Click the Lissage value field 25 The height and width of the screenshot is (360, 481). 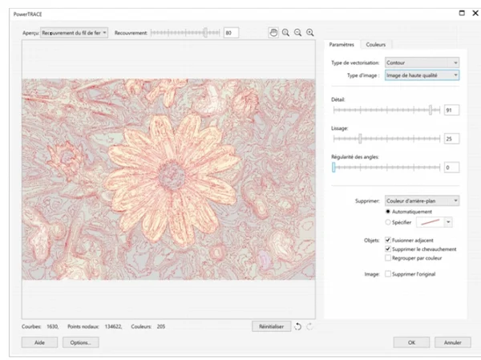pos(451,139)
